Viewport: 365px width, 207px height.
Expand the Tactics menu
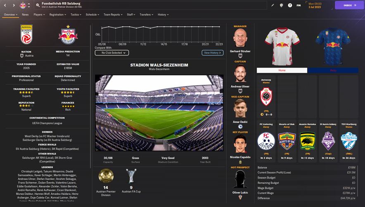76,14
